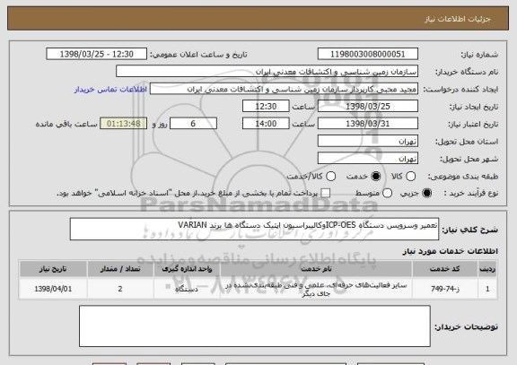Click the واحد اندازه گیری column header
This screenshot has width=517, height=365.
[x=187, y=269]
